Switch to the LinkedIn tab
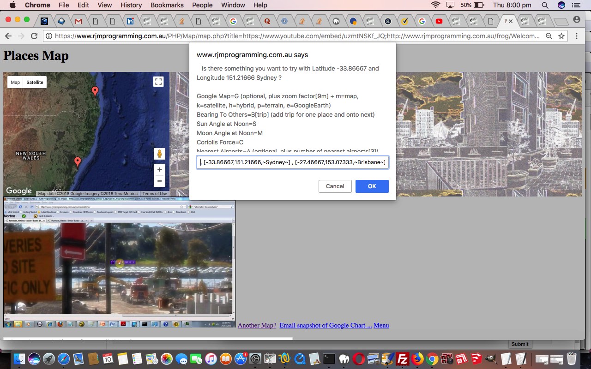Screen dimensions: 591x369 [130, 21]
